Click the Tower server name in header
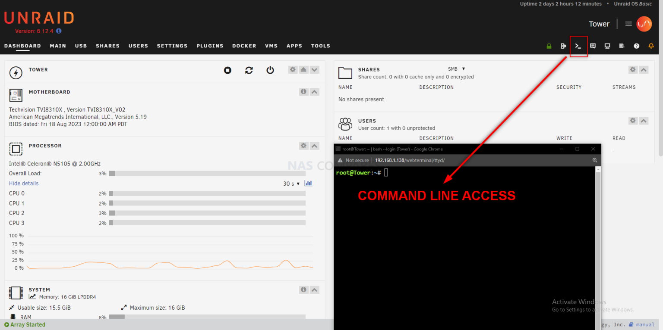This screenshot has height=330, width=663. [599, 24]
